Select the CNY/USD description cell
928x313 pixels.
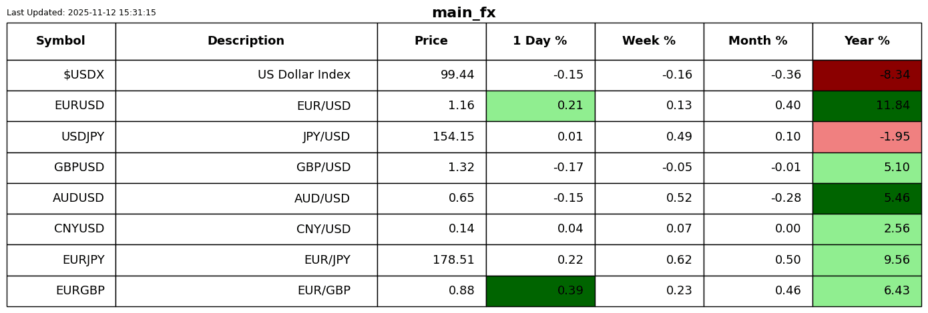coord(246,229)
